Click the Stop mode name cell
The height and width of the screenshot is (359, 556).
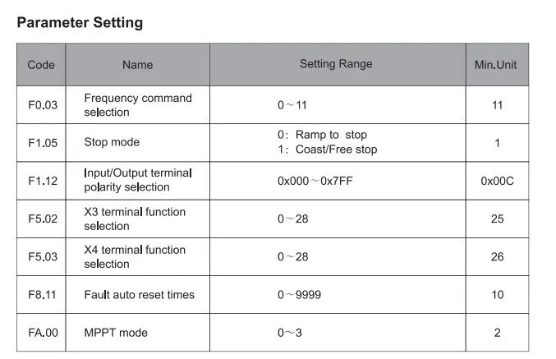coord(138,143)
